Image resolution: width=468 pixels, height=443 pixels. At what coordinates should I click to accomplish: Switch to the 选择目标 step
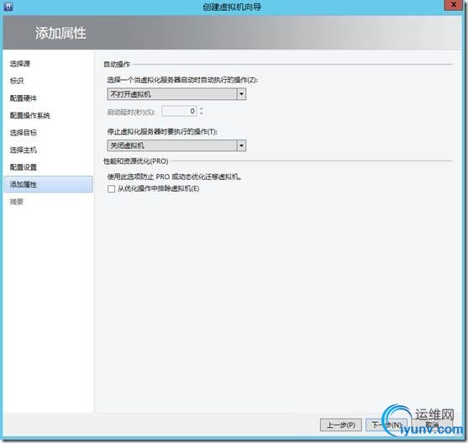pyautogui.click(x=24, y=133)
